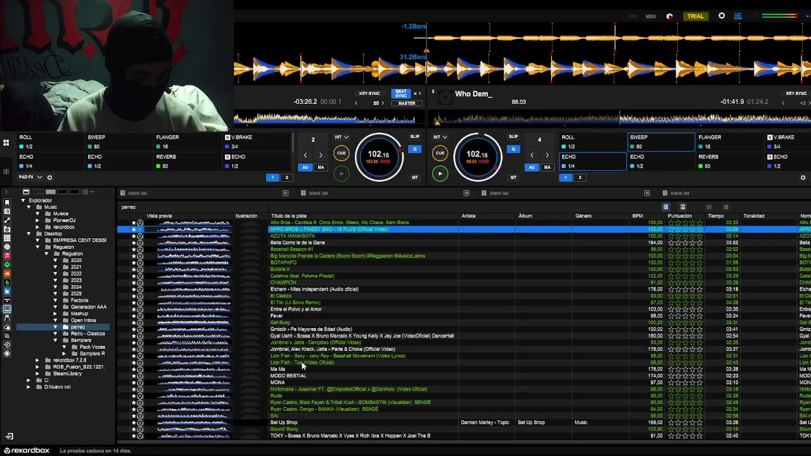Image resolution: width=811 pixels, height=456 pixels.
Task: Open the bookmark collection icon in sidebar
Action: point(7,202)
